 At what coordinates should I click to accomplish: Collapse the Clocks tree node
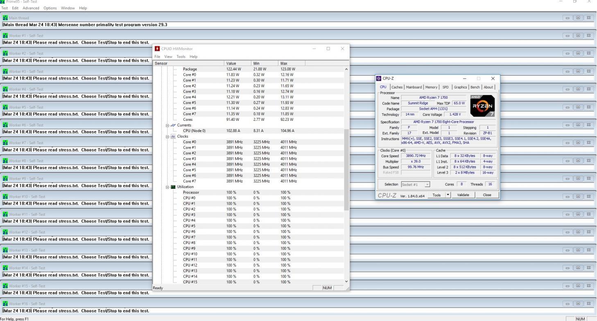[x=167, y=136]
